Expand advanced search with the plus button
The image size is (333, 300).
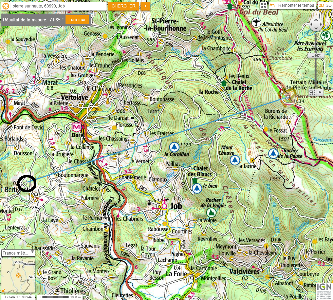click(145, 6)
